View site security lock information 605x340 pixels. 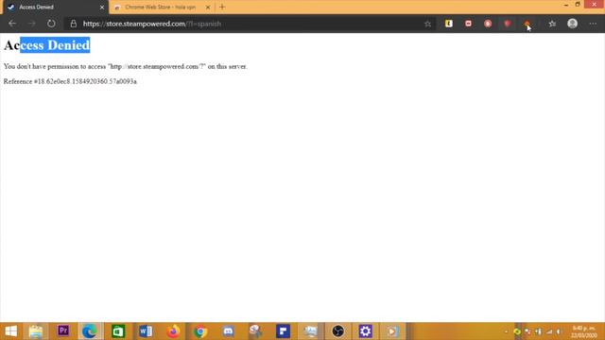coord(74,24)
